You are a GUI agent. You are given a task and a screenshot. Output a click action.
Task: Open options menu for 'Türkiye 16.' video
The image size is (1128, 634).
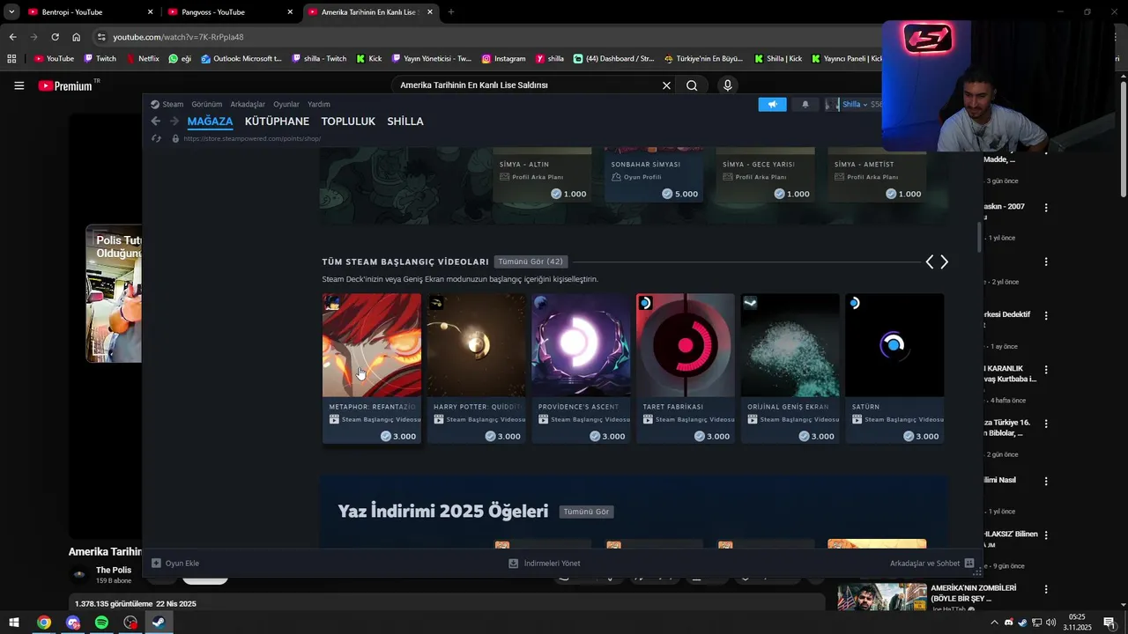tap(1046, 424)
